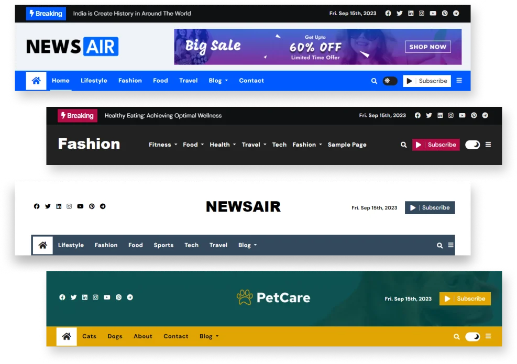
Task: Select Contact in blue NEWS AIR menu
Action: point(251,81)
